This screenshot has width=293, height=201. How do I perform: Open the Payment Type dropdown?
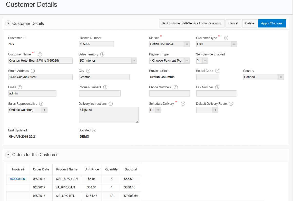pos(169,61)
